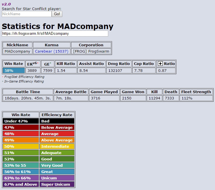This screenshot has height=190, width=215.
Task: Click the 'Statistics for MADcompany' heading
Action: tap(58, 26)
